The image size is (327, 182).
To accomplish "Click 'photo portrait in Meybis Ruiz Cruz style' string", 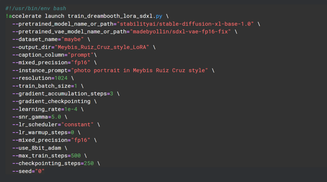I will [x=139, y=70].
